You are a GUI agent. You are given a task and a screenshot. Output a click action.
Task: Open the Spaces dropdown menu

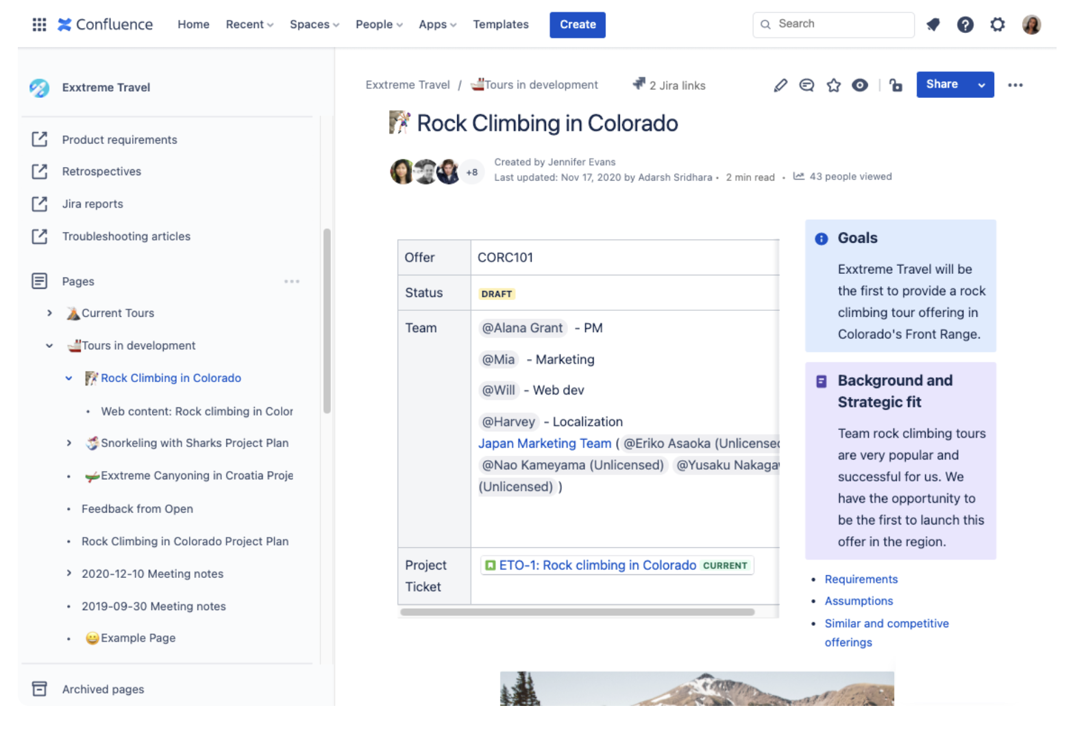click(x=314, y=25)
